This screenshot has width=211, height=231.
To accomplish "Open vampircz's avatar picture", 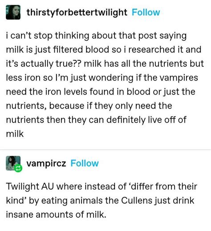I will 13,163.
